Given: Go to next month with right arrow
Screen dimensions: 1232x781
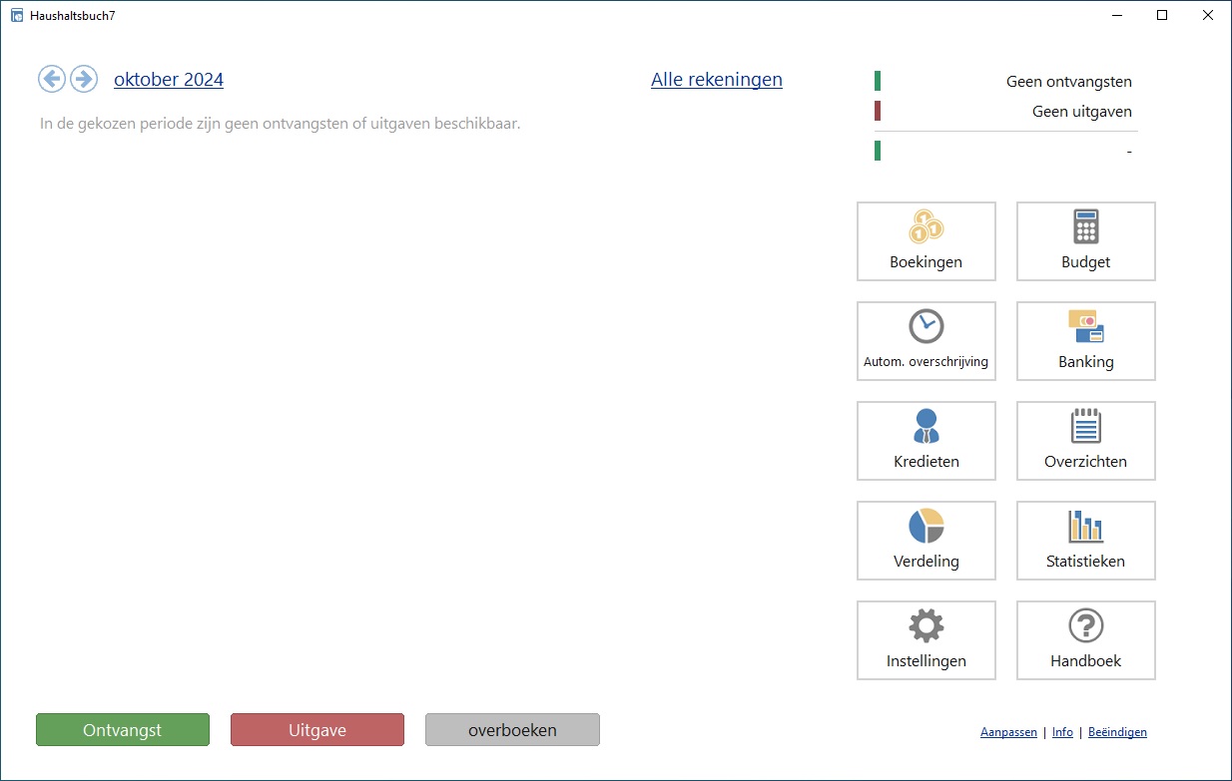Looking at the screenshot, I should (x=84, y=79).
